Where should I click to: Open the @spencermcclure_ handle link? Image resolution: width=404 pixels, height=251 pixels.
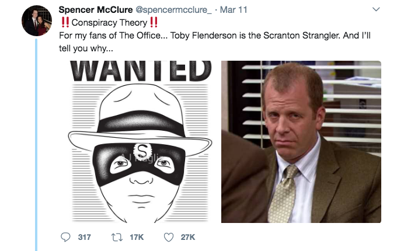tap(173, 10)
